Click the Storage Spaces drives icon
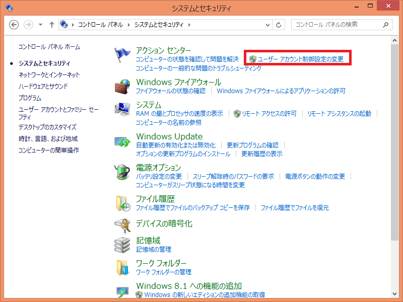 click(122, 245)
